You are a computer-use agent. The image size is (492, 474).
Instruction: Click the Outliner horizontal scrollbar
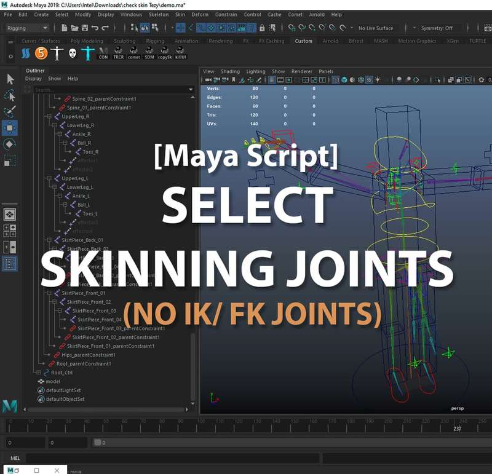106,409
